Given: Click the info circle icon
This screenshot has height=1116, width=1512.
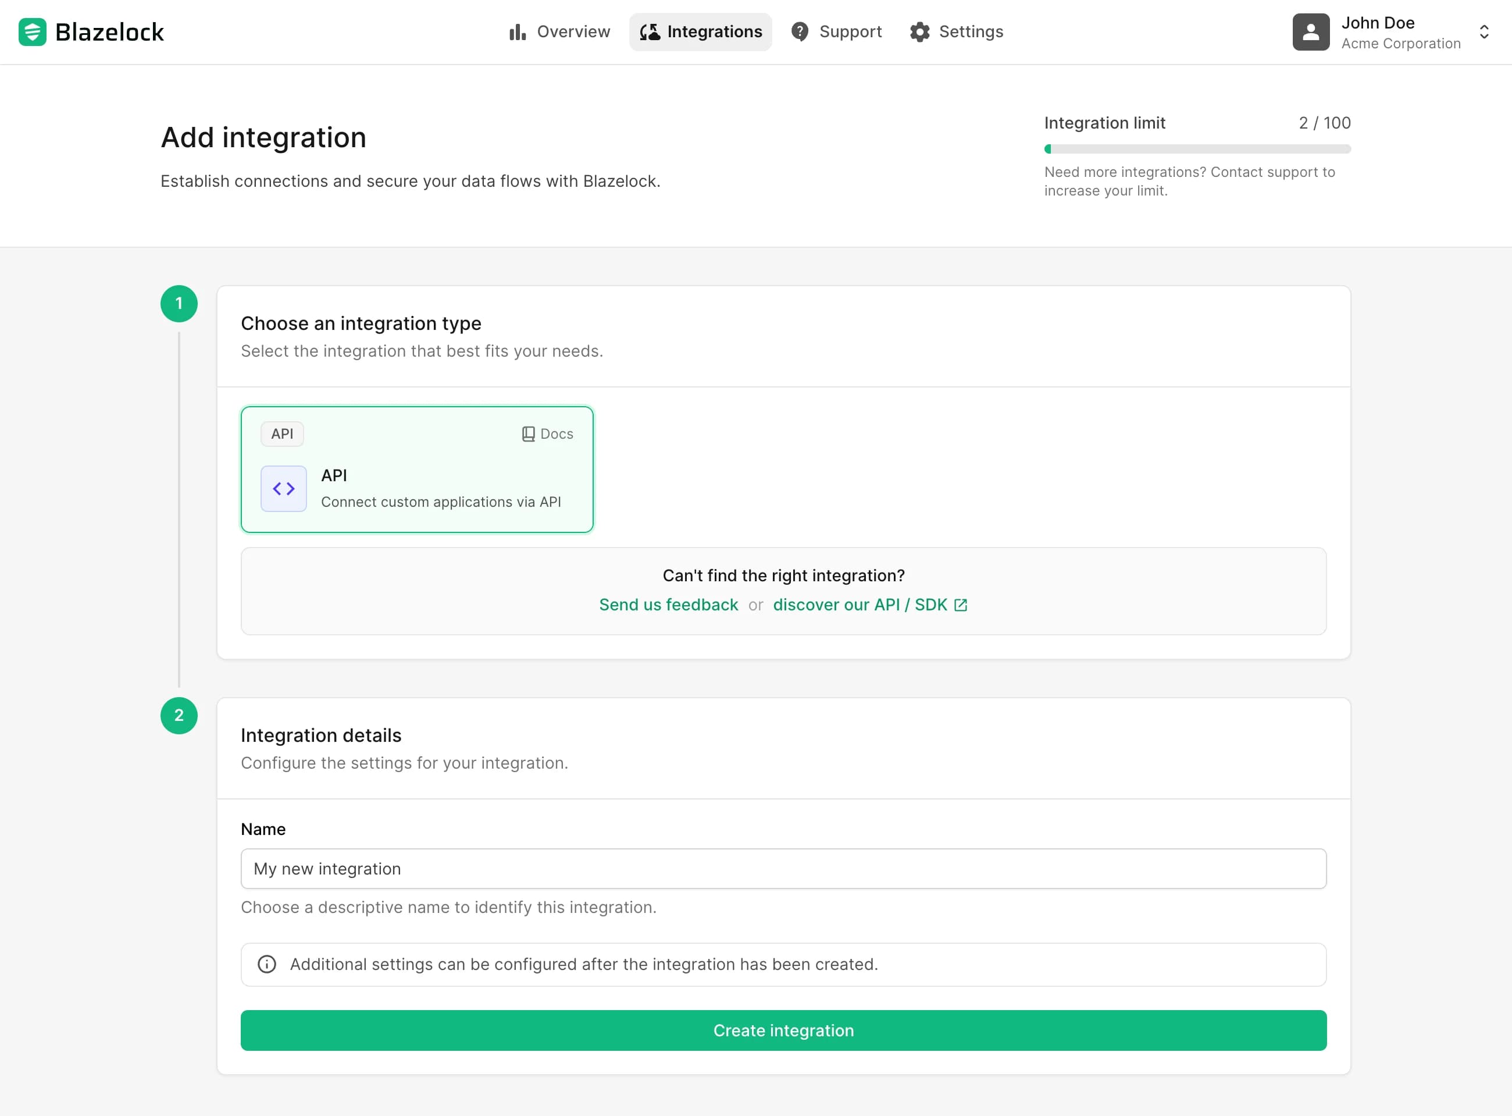Looking at the screenshot, I should pyautogui.click(x=268, y=964).
